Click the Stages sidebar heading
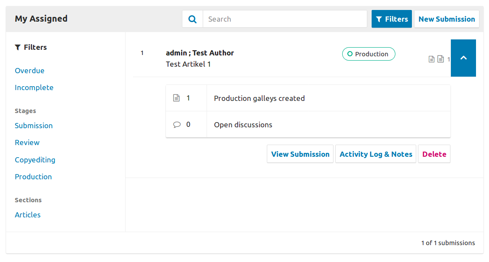 pyautogui.click(x=25, y=111)
